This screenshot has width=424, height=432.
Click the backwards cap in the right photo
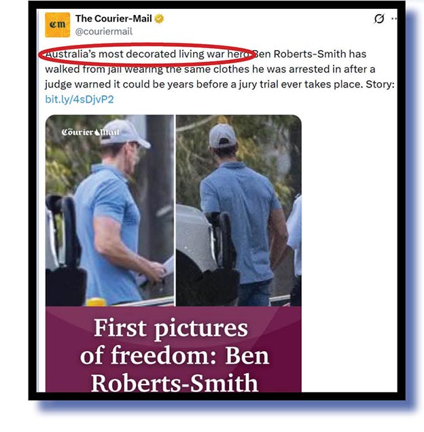222,136
